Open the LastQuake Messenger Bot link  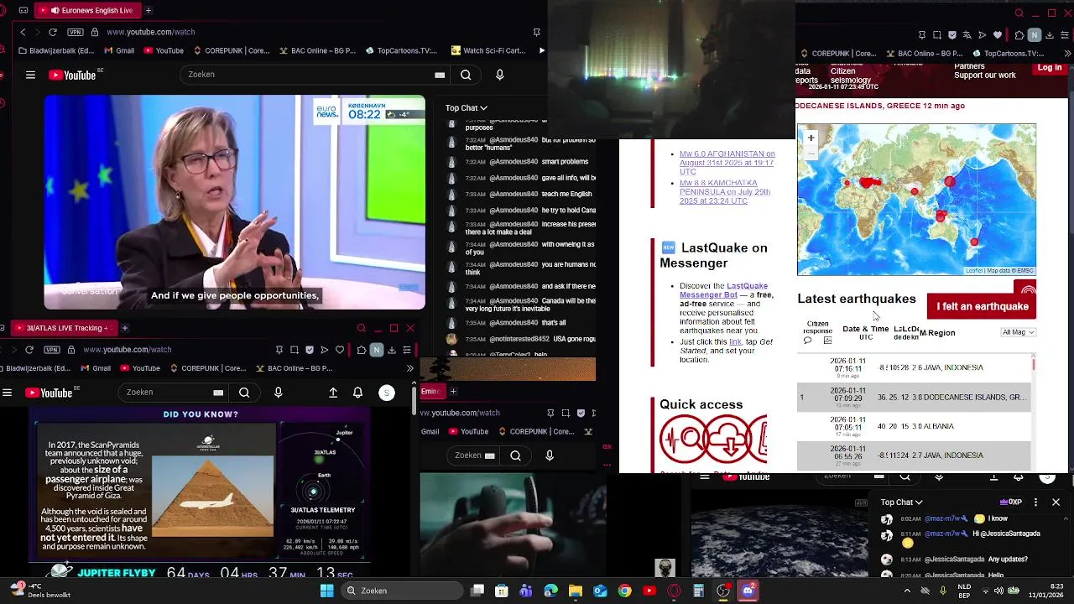tap(724, 290)
